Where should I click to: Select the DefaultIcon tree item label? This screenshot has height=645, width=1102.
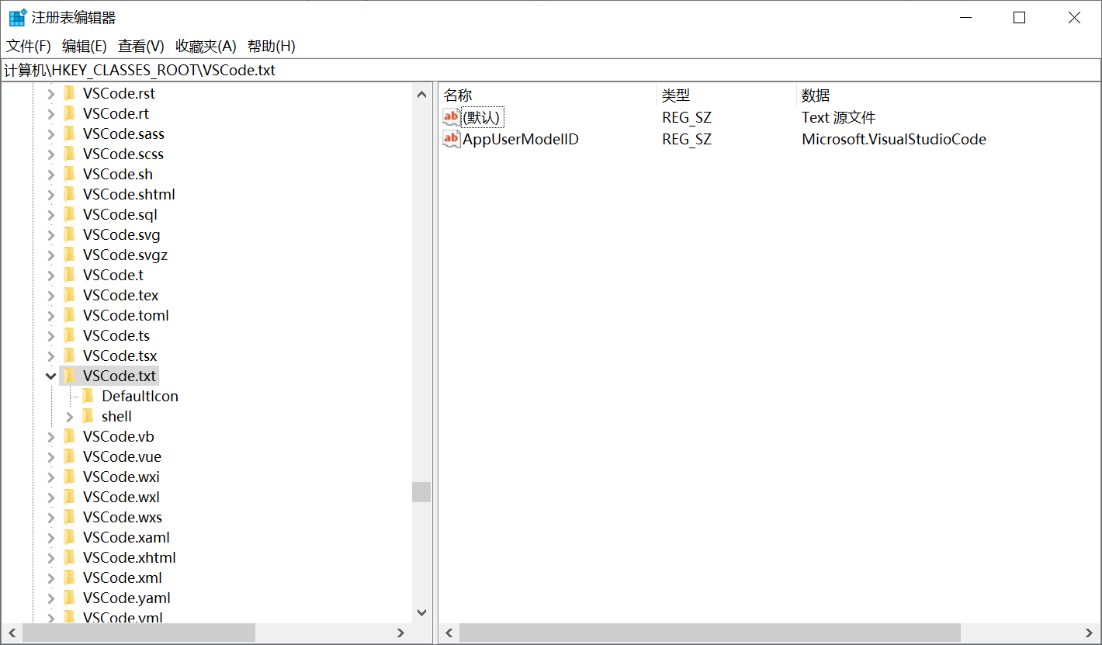click(x=140, y=396)
